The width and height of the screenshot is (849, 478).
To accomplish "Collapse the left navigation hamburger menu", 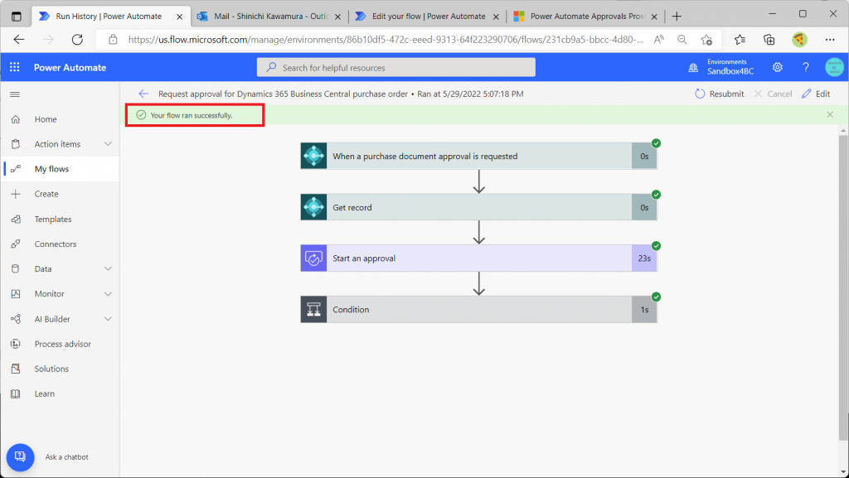I will 15,94.
